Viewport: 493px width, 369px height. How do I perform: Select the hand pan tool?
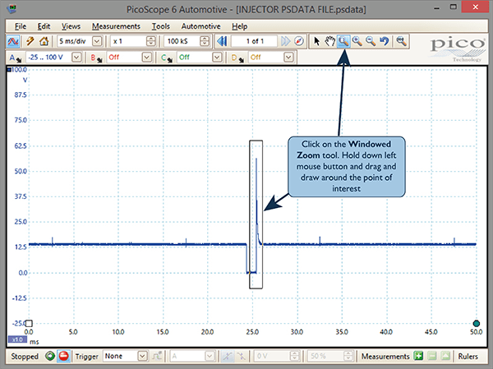[329, 41]
